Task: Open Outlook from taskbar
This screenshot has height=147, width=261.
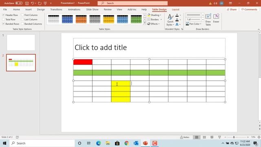Action: 136,143
